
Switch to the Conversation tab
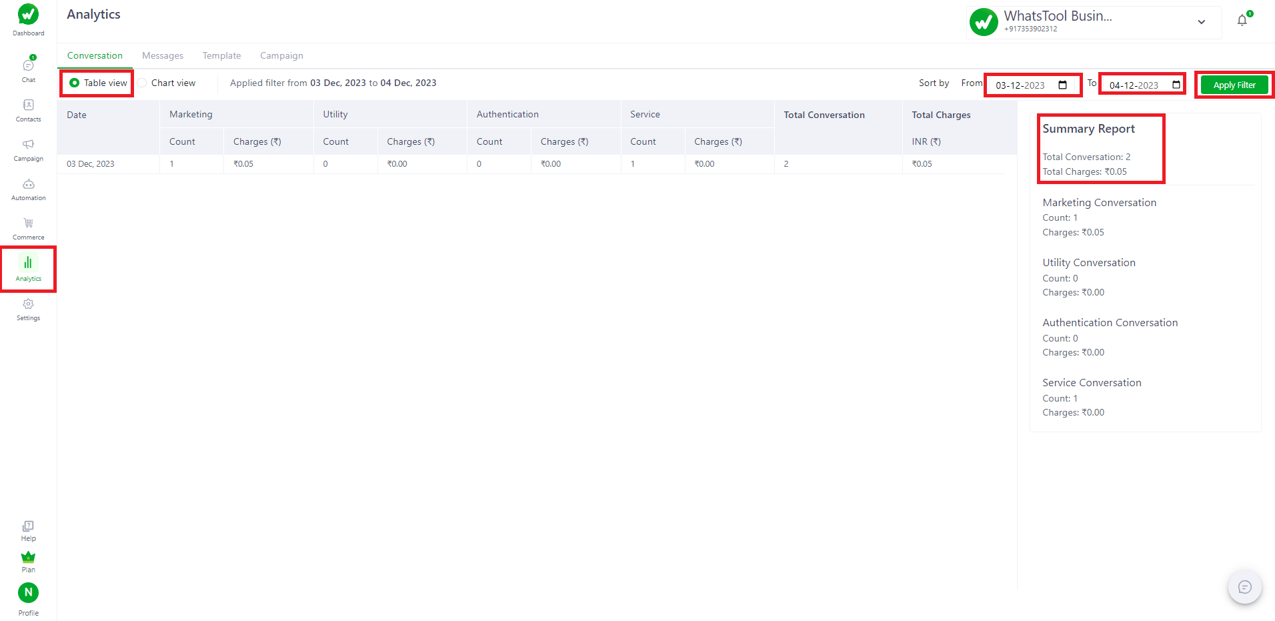coord(95,55)
